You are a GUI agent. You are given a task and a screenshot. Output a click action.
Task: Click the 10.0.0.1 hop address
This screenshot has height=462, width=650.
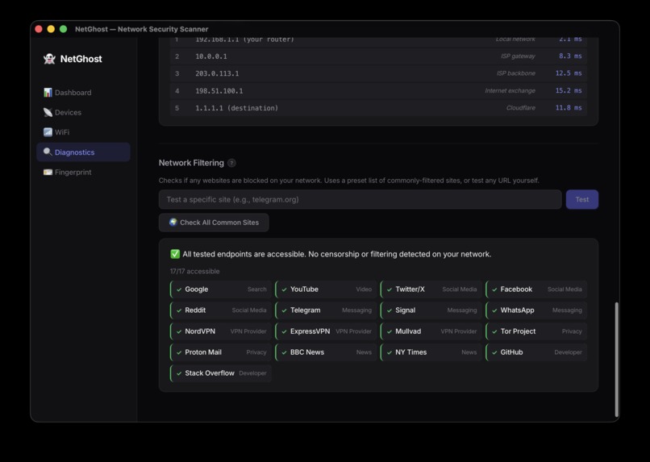coord(211,56)
